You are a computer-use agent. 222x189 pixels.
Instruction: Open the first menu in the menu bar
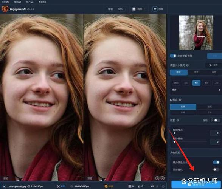click(x=5, y=2)
